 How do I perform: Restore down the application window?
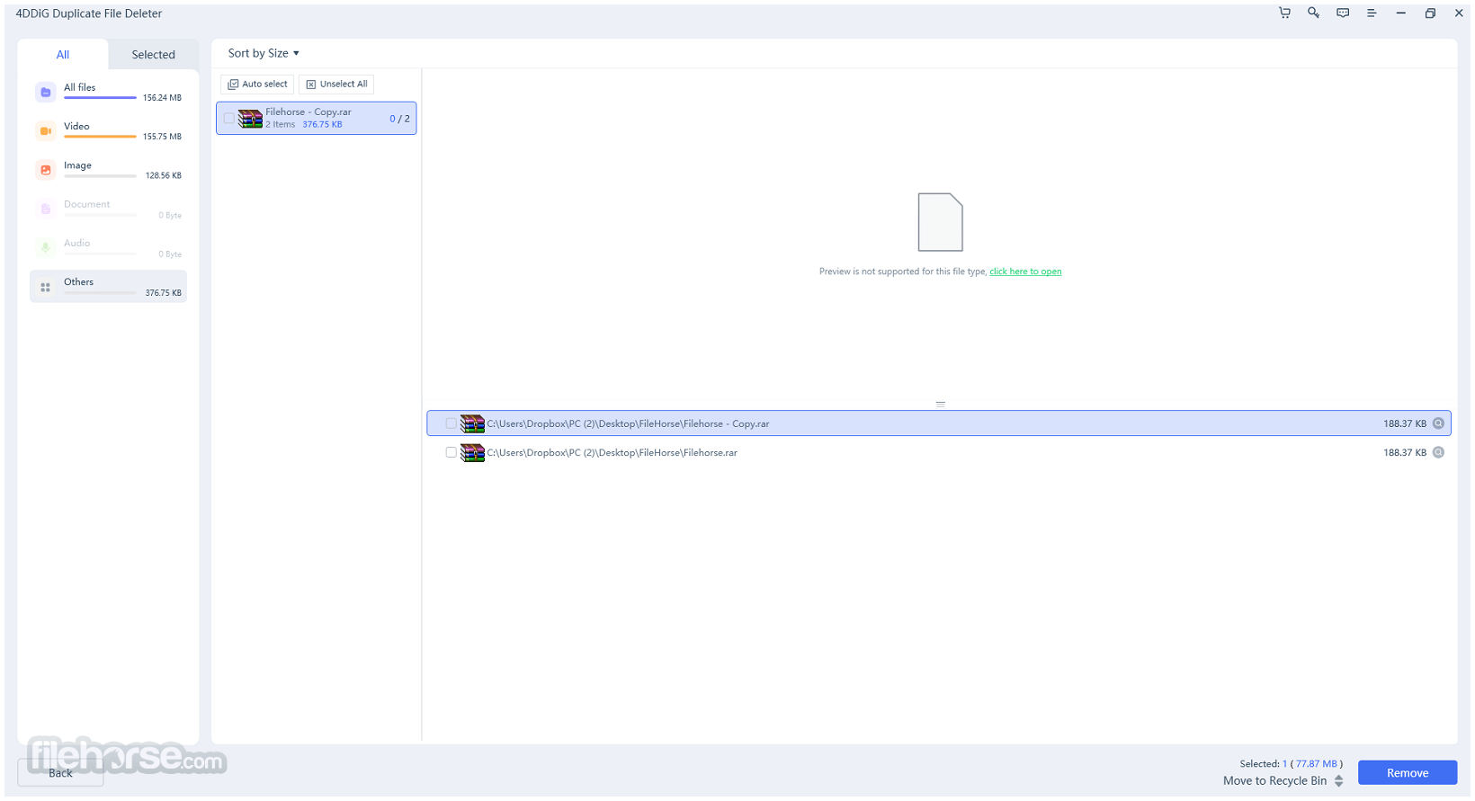[1430, 13]
